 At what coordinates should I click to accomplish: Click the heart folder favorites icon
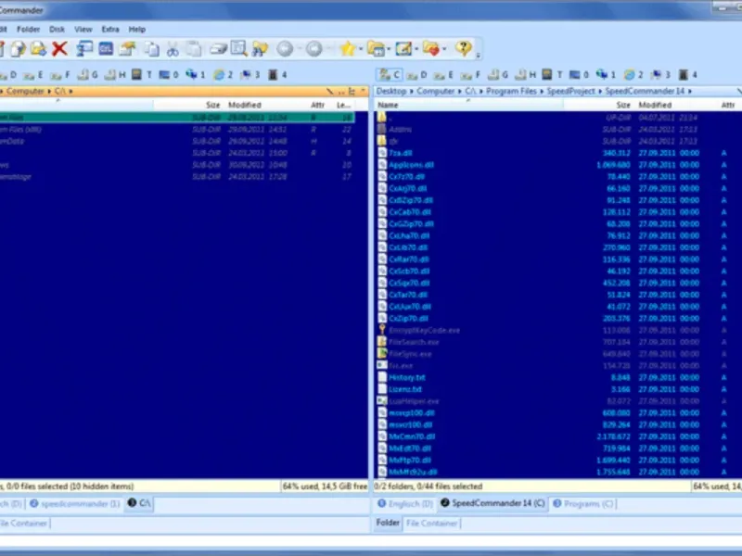pos(431,49)
